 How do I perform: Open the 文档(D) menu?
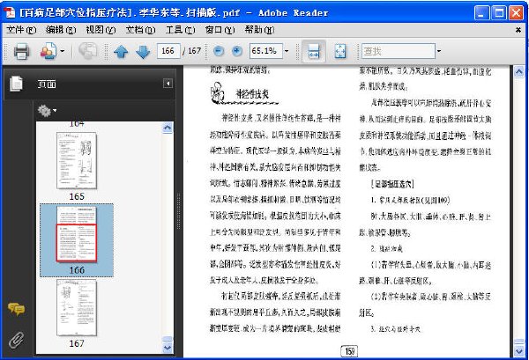click(140, 30)
